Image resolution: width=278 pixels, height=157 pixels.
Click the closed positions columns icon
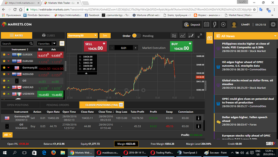tap(121, 105)
